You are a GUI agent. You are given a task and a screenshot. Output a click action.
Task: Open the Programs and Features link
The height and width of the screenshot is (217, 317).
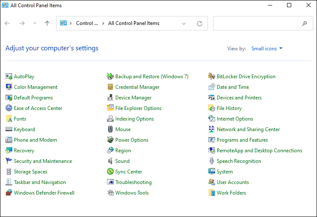(x=242, y=140)
